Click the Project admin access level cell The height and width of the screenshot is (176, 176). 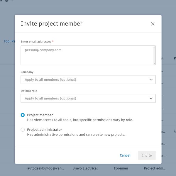[x=155, y=168]
